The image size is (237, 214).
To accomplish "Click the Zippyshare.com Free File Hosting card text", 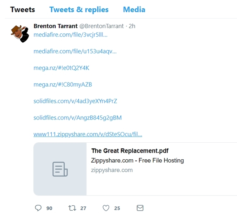I will tap(138, 160).
